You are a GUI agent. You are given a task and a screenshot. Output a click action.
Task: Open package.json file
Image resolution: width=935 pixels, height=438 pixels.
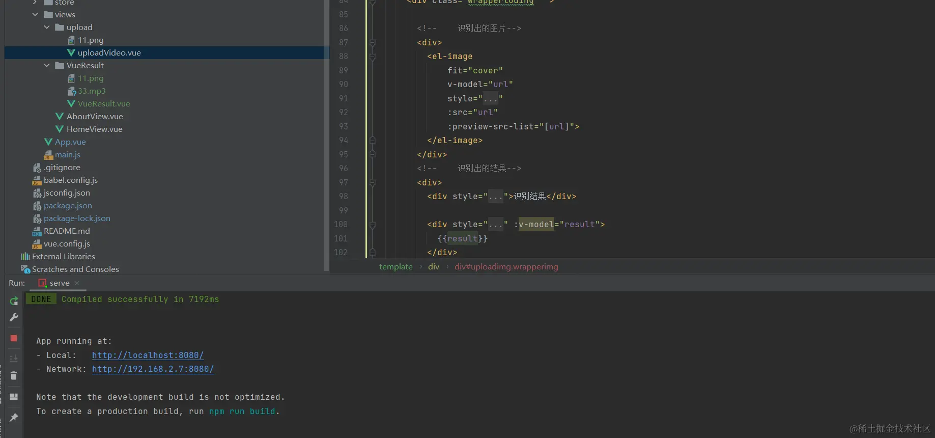point(68,205)
